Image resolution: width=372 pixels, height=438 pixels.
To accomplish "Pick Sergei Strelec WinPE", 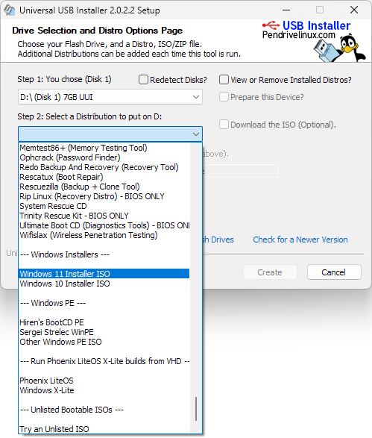I will (x=104, y=332).
